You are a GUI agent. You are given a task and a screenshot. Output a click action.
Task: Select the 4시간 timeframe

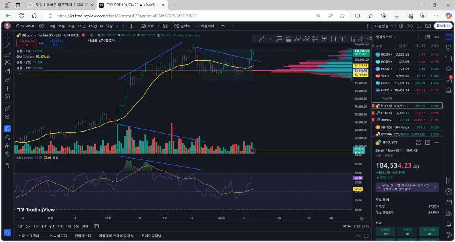(x=93, y=26)
